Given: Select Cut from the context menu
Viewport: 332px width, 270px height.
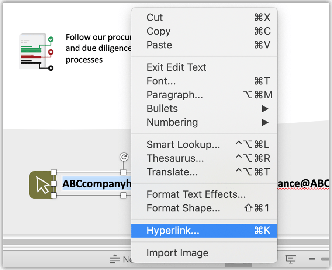Looking at the screenshot, I should (x=155, y=17).
